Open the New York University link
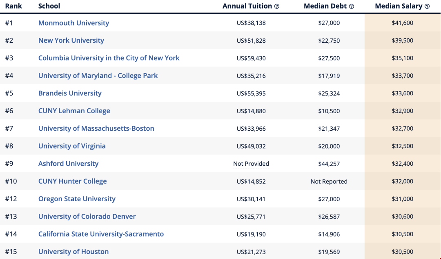The width and height of the screenshot is (441, 259). [71, 40]
